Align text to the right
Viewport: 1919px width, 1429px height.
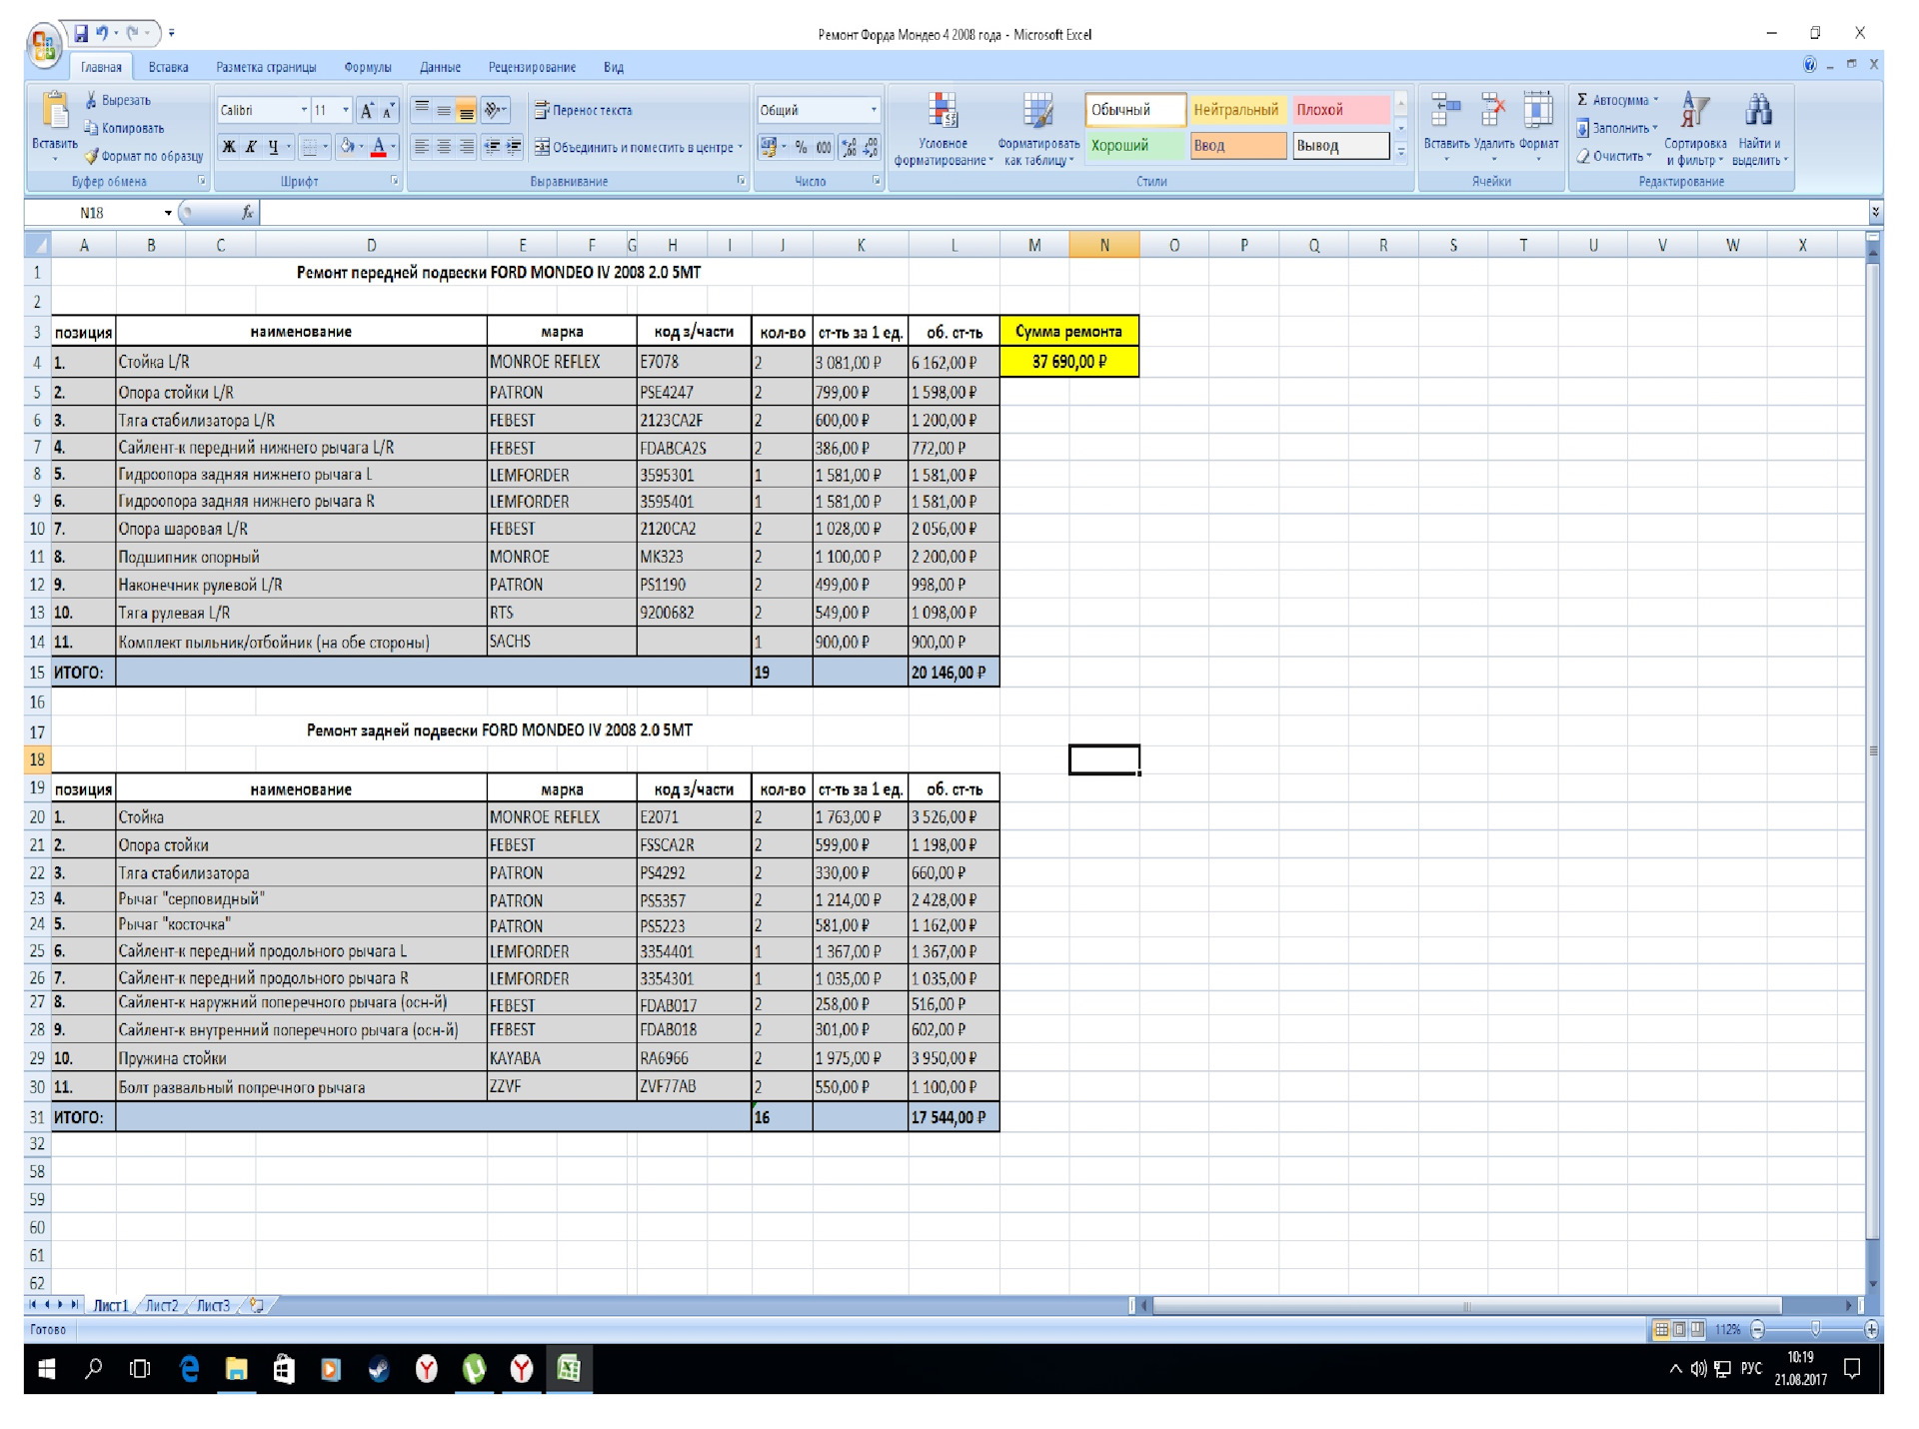[466, 147]
